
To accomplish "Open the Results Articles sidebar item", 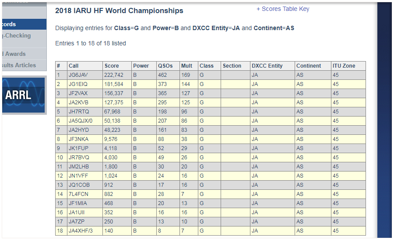I will point(23,65).
